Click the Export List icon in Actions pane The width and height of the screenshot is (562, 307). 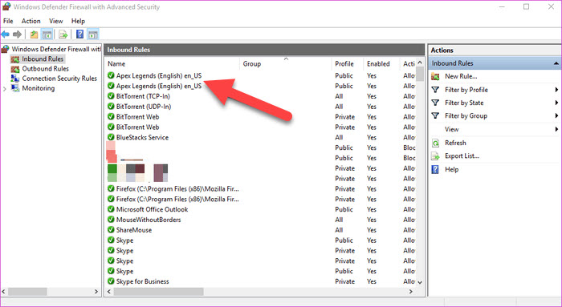[435, 156]
